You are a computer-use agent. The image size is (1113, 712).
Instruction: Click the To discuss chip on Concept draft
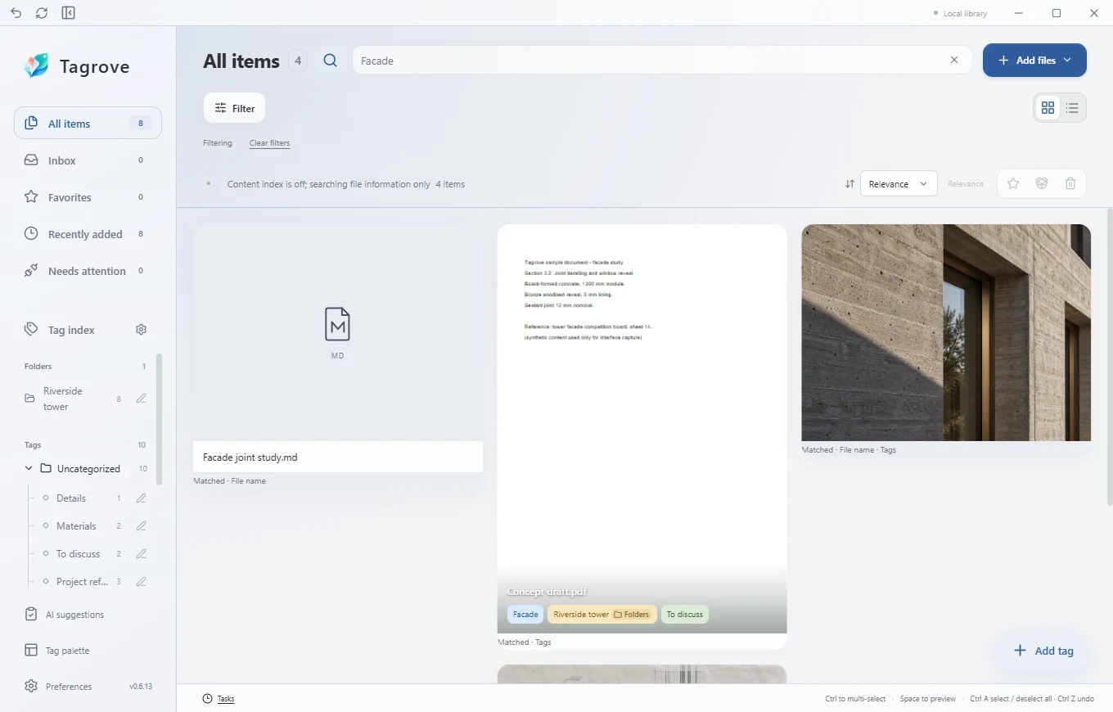coord(685,615)
